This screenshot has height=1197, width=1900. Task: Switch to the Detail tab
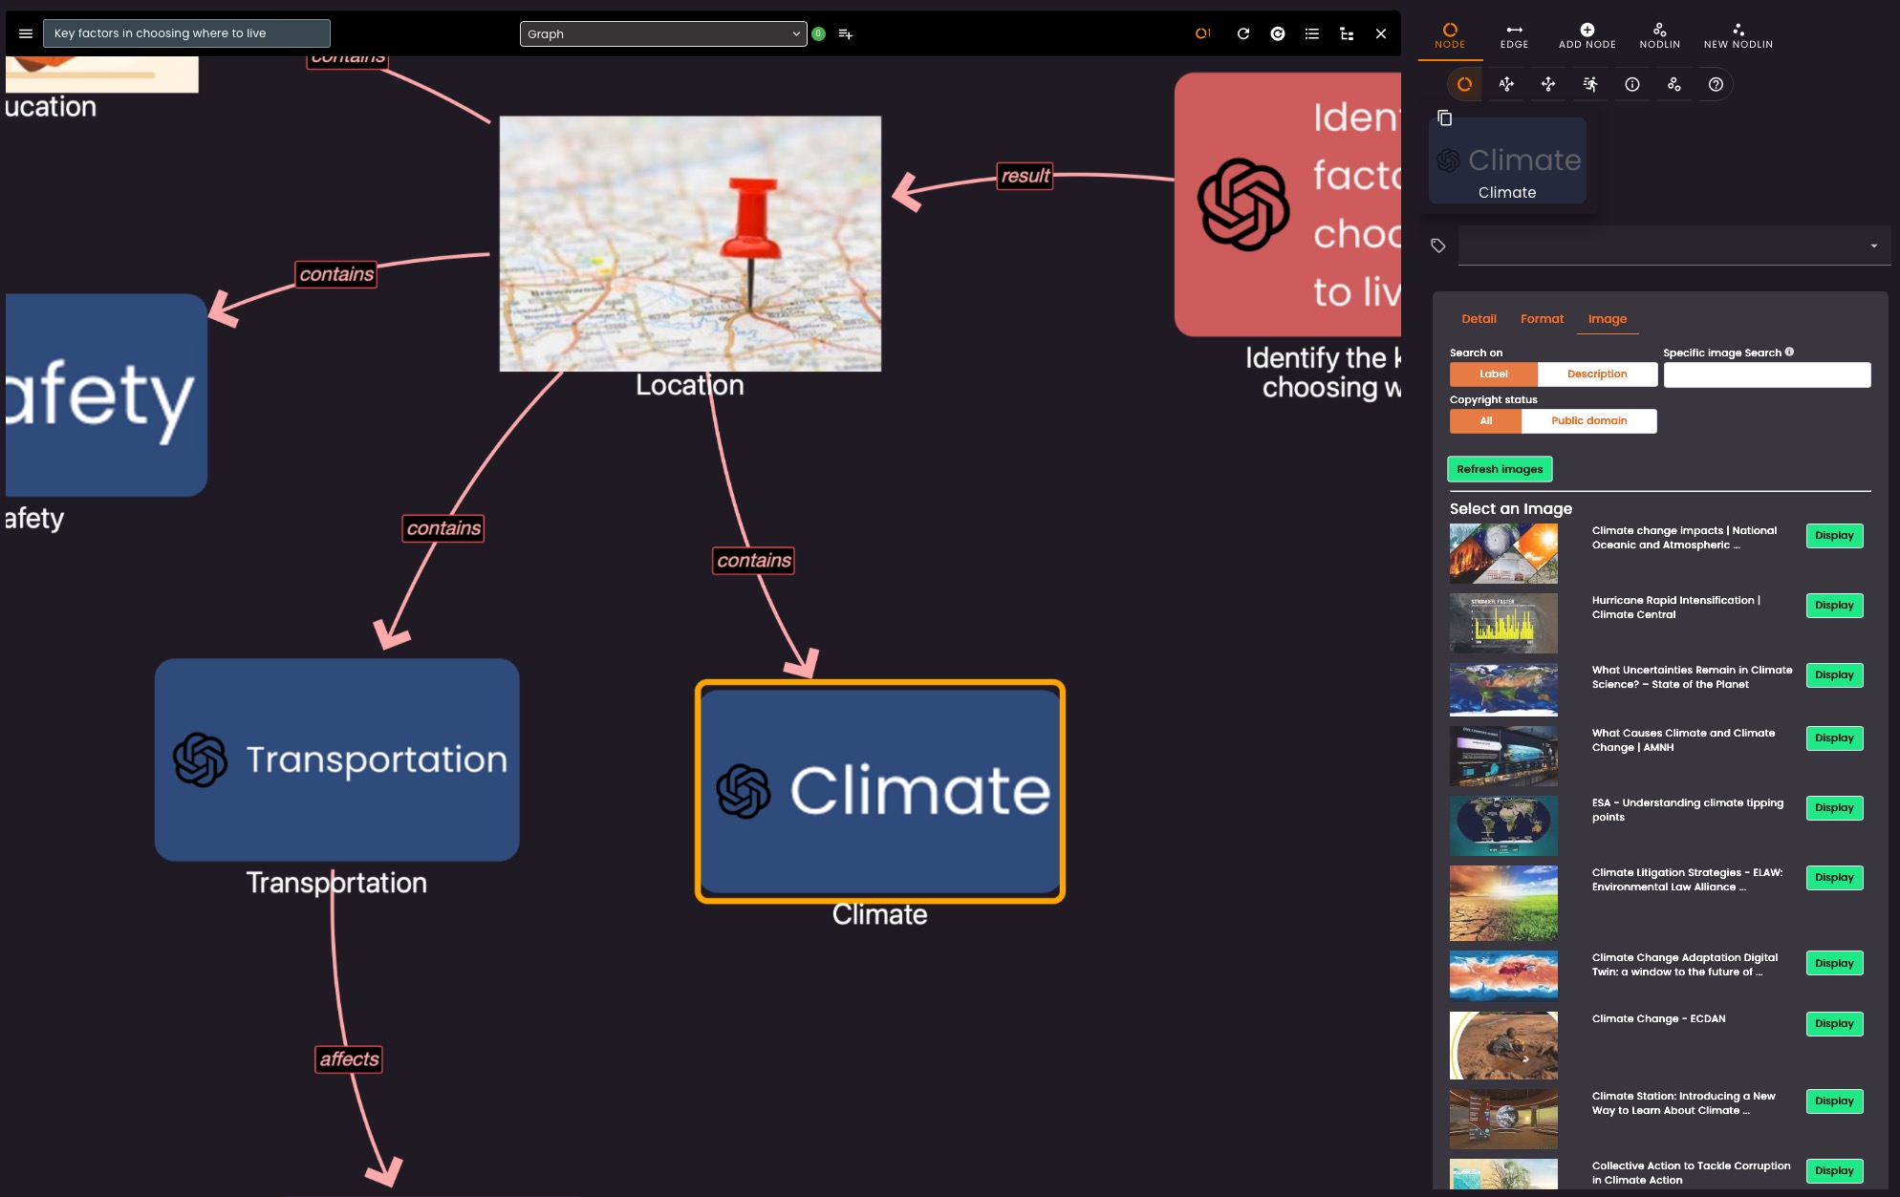pos(1479,318)
